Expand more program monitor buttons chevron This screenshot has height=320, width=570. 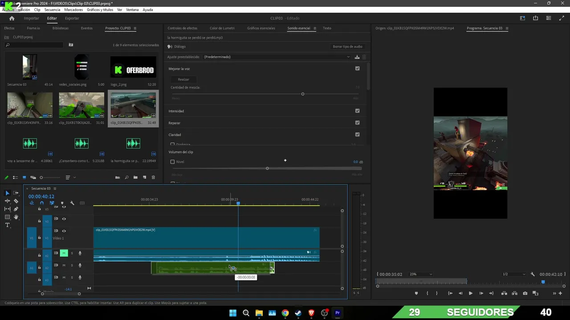coord(554,293)
